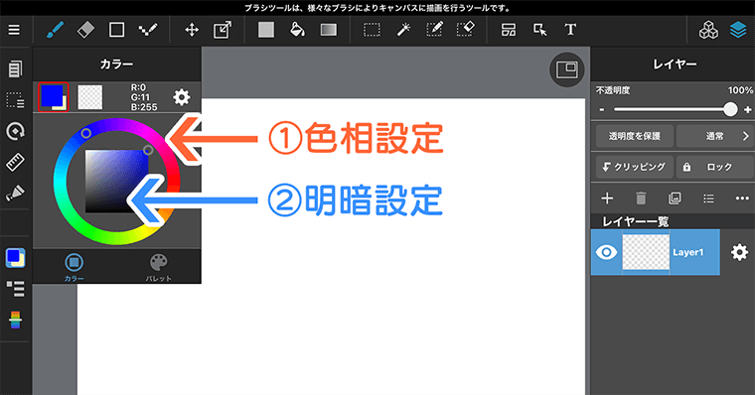Select the panel divide tool
This screenshot has height=395, width=755.
509,30
